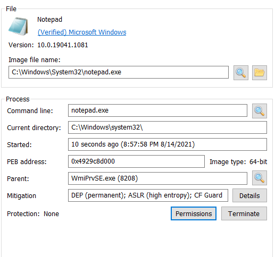Click the Parent WmiPrvSE.exe field
Screen dimensions: 275x257
point(157,178)
